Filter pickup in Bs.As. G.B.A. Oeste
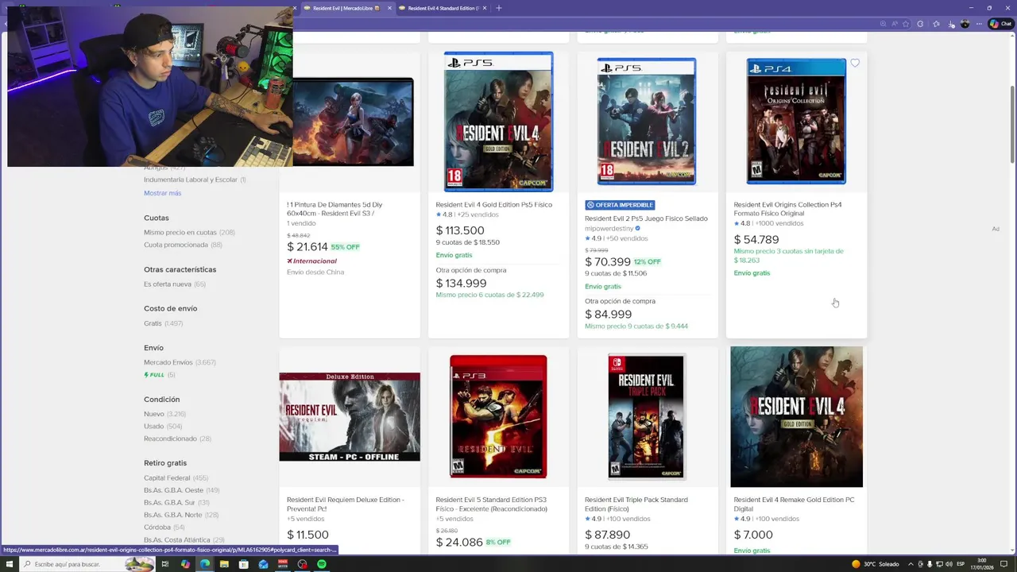1017x572 pixels. coord(181,490)
